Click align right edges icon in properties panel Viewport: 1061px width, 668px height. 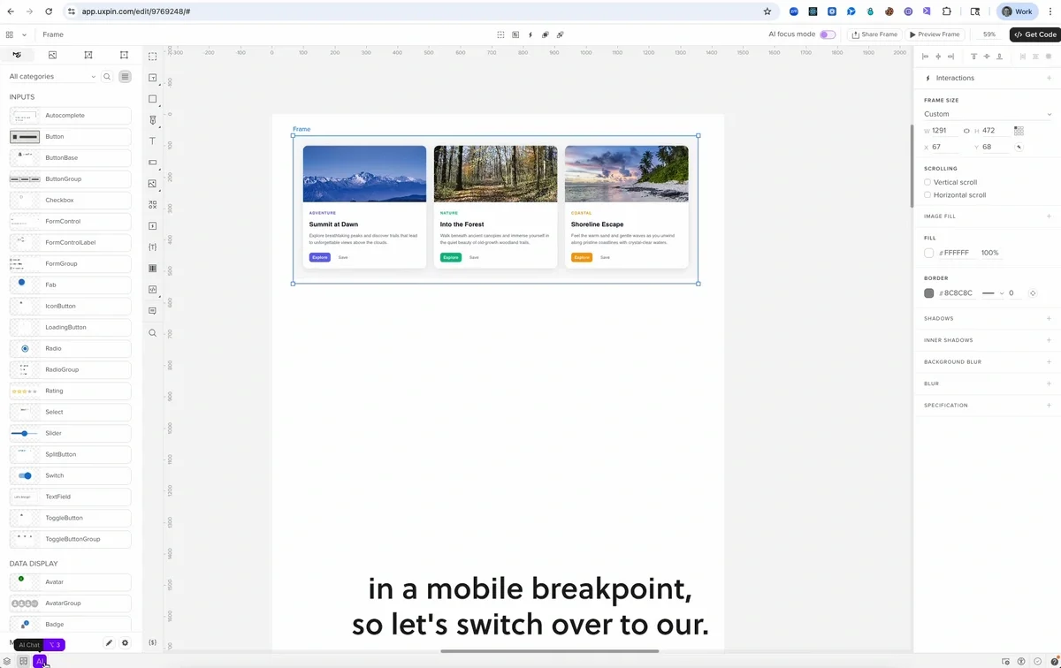click(x=950, y=57)
